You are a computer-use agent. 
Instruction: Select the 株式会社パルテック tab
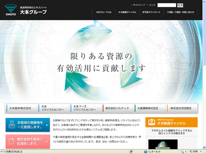pos(117,108)
